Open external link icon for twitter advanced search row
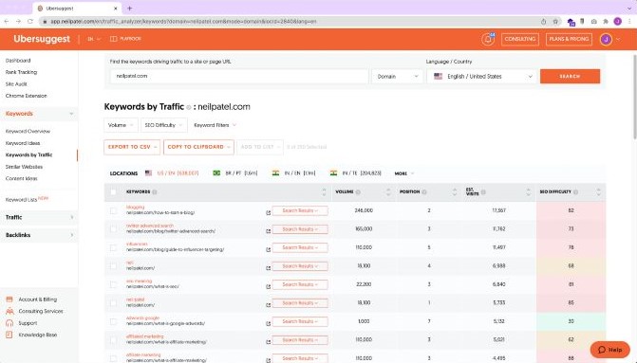 (268, 231)
